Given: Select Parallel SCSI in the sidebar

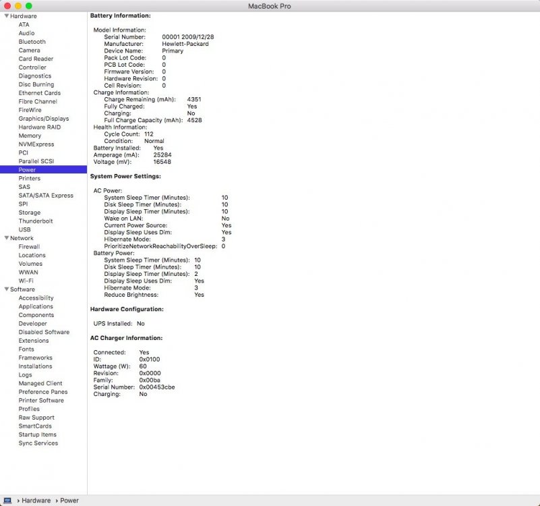Looking at the screenshot, I should coord(36,161).
